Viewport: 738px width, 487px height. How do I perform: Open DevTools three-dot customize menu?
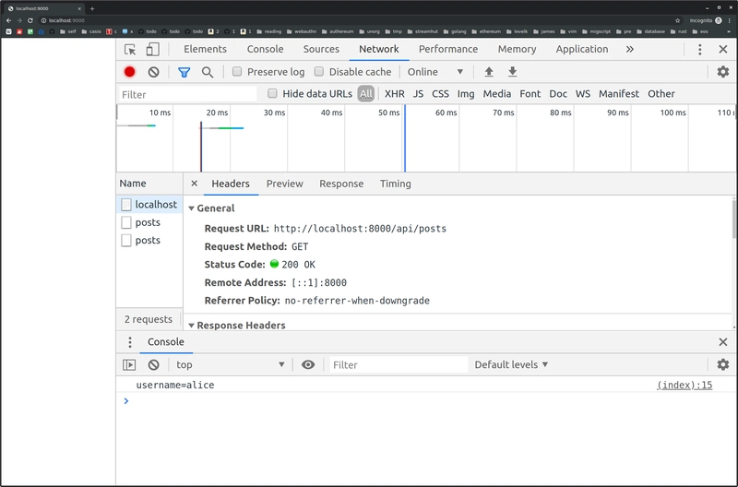coord(700,50)
